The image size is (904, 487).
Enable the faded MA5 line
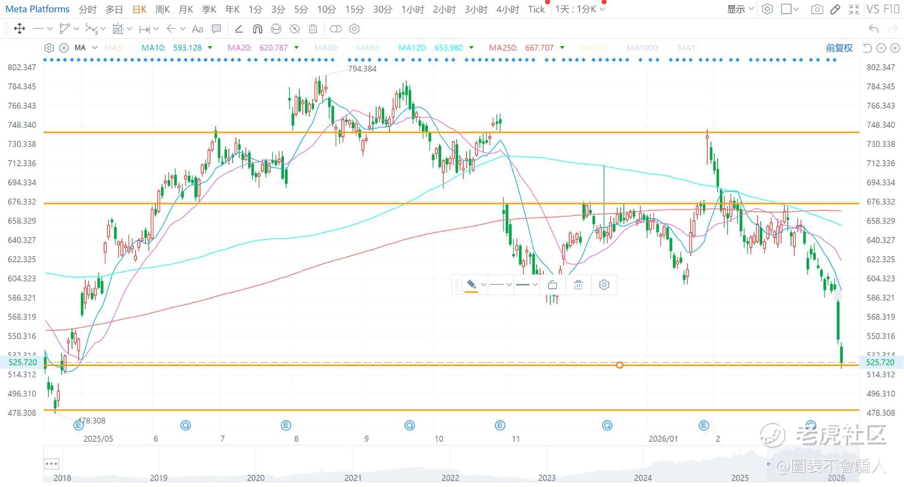113,48
